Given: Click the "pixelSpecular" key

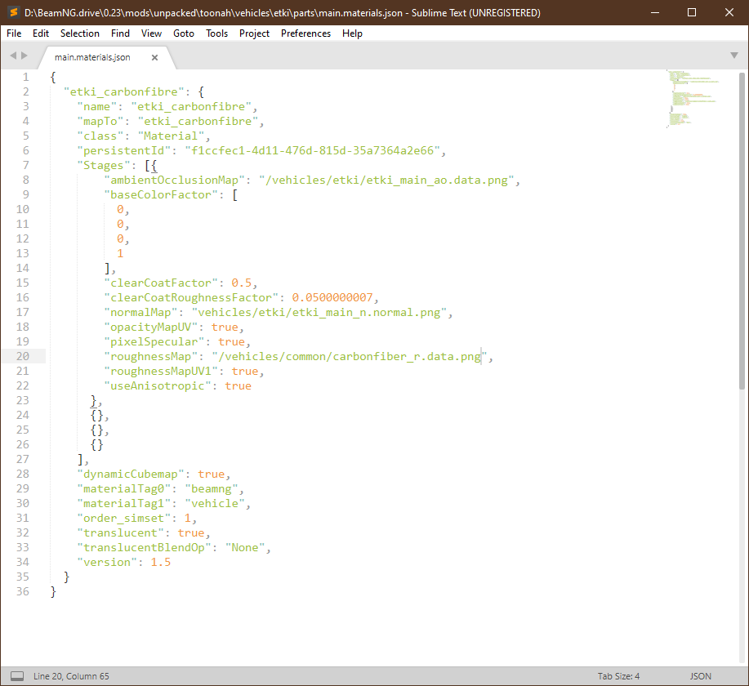Looking at the screenshot, I should tap(154, 342).
